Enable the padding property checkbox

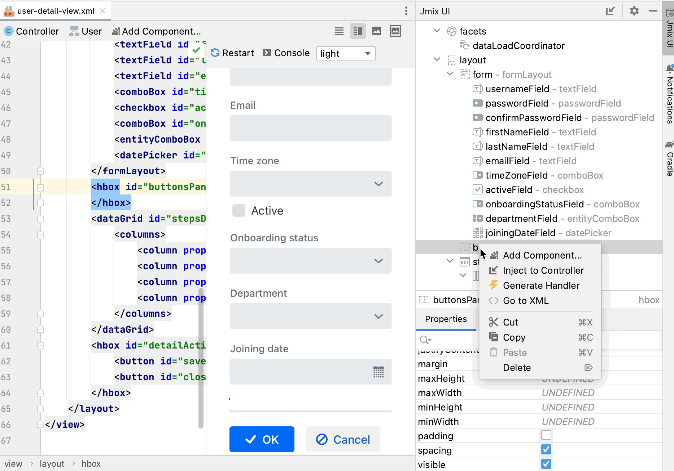click(x=546, y=435)
